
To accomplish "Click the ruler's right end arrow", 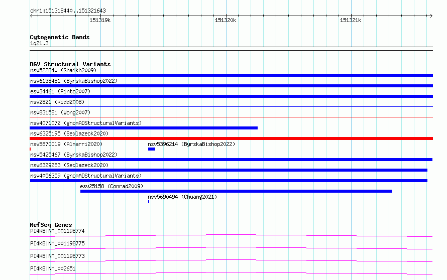I will [431, 16].
